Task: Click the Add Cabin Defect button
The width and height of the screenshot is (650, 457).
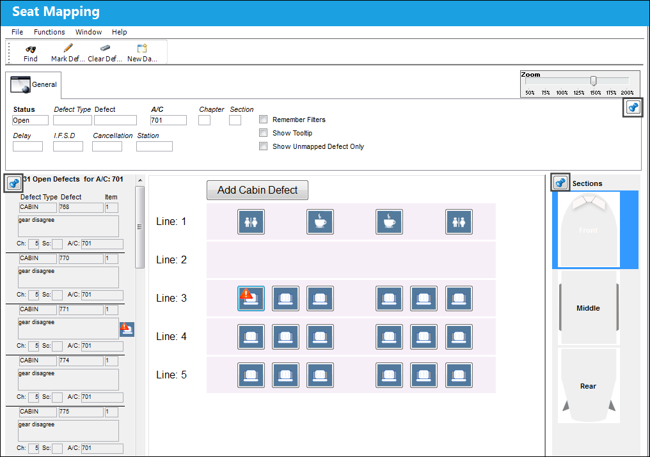Action: coord(257,190)
